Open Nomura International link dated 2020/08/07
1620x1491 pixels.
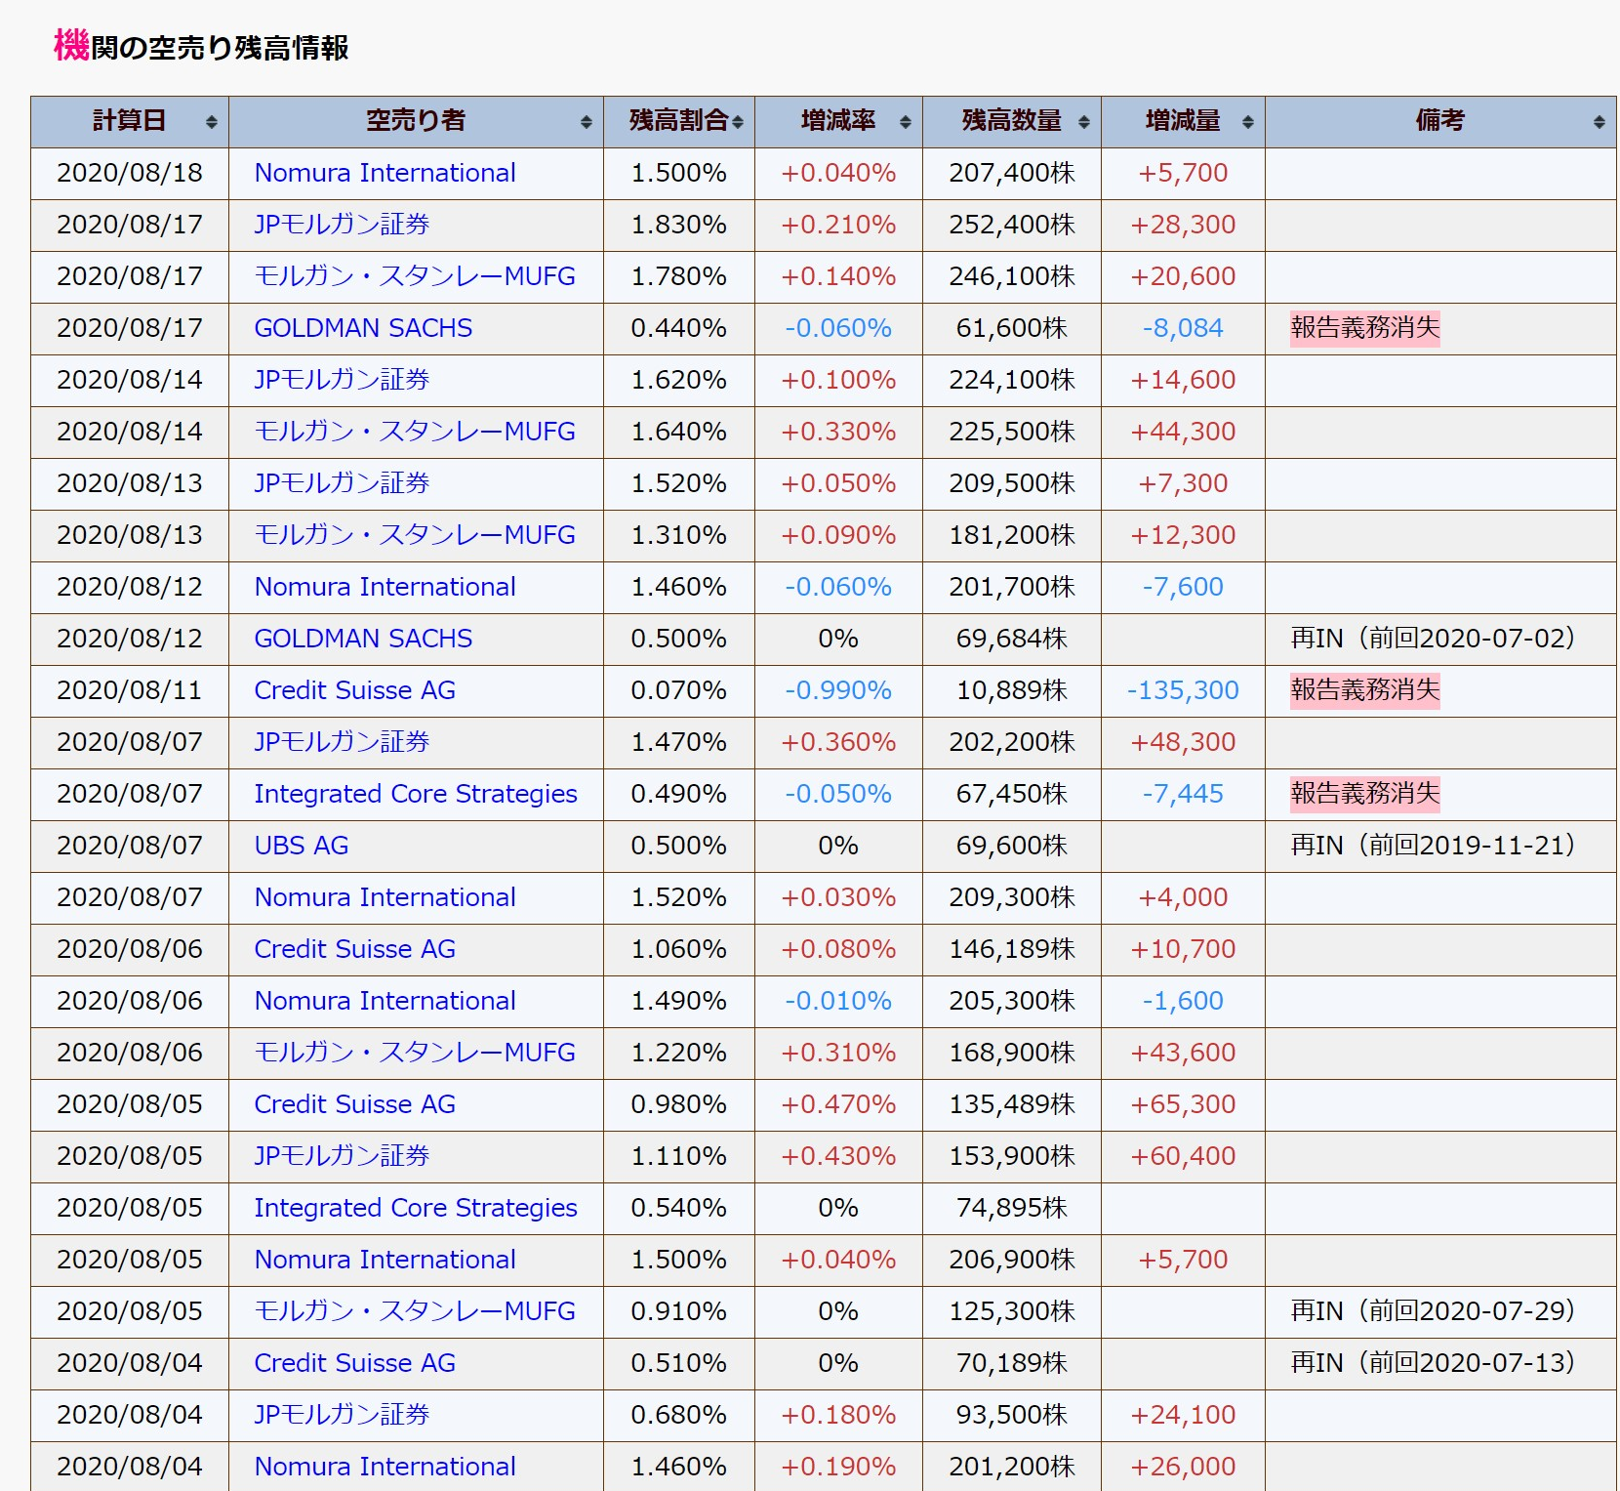pyautogui.click(x=385, y=897)
